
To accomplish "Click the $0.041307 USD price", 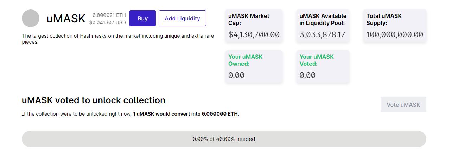I will [x=107, y=22].
